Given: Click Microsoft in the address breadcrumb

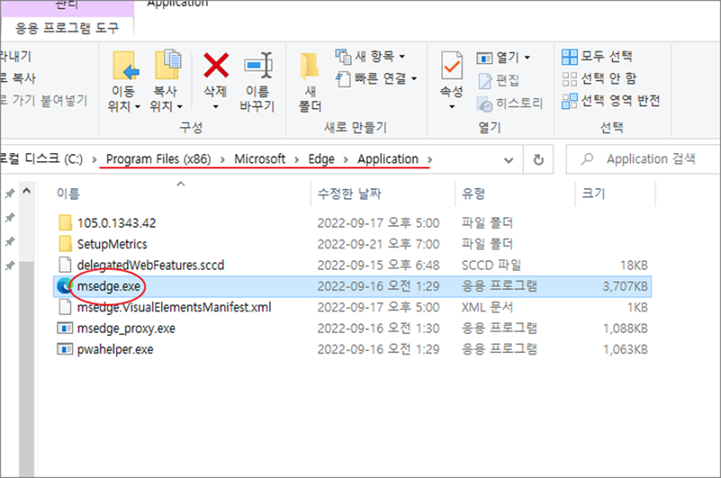Looking at the screenshot, I should [x=260, y=159].
